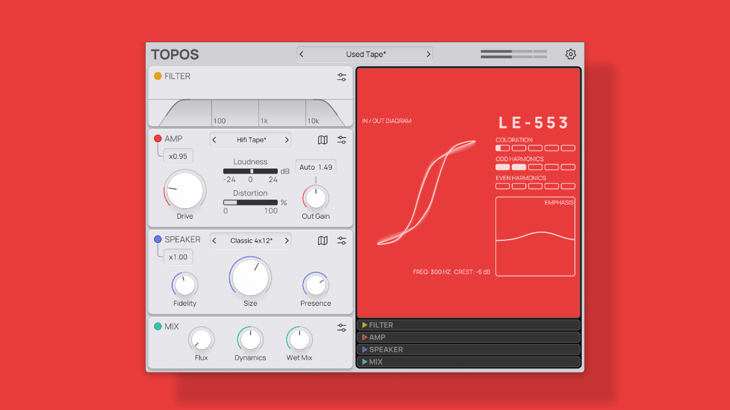Toggle the FILTER section power dot
Screen dimensions: 730x410
pos(158,76)
